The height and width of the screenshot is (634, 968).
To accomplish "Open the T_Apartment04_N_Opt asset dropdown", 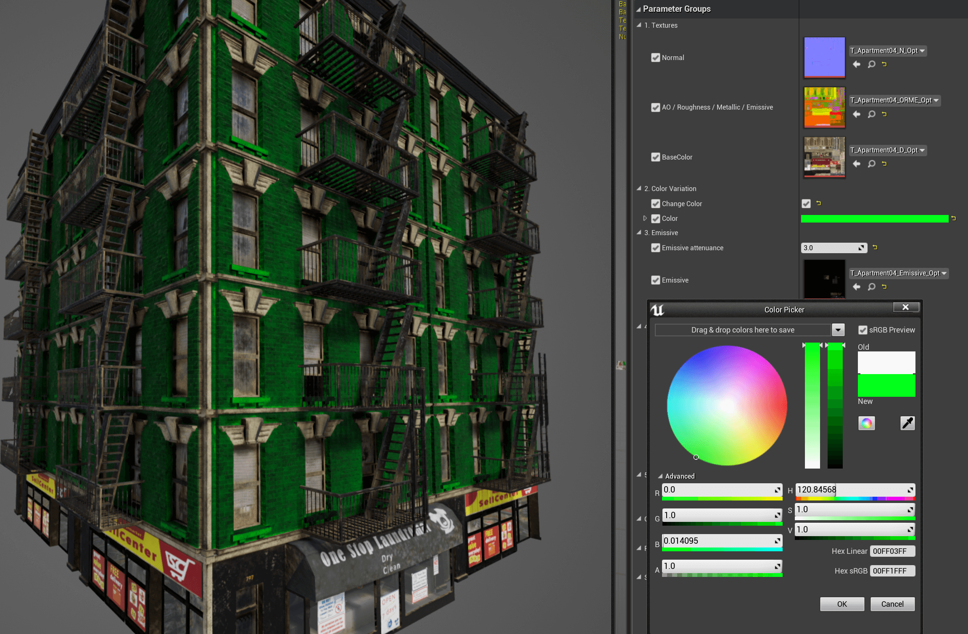I will pos(923,50).
